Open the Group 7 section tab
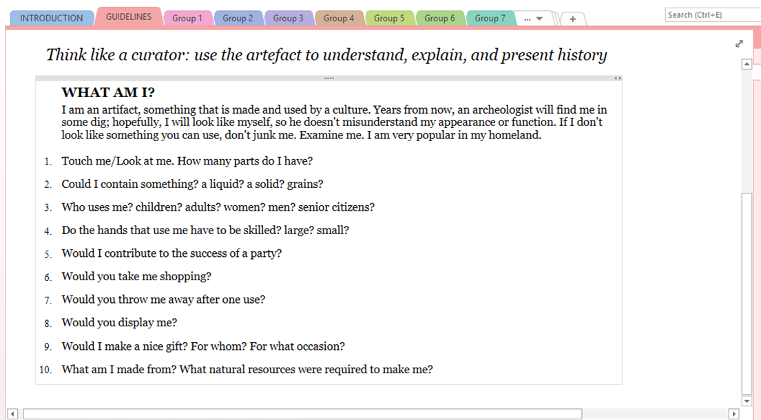The width and height of the screenshot is (761, 420). [490, 18]
